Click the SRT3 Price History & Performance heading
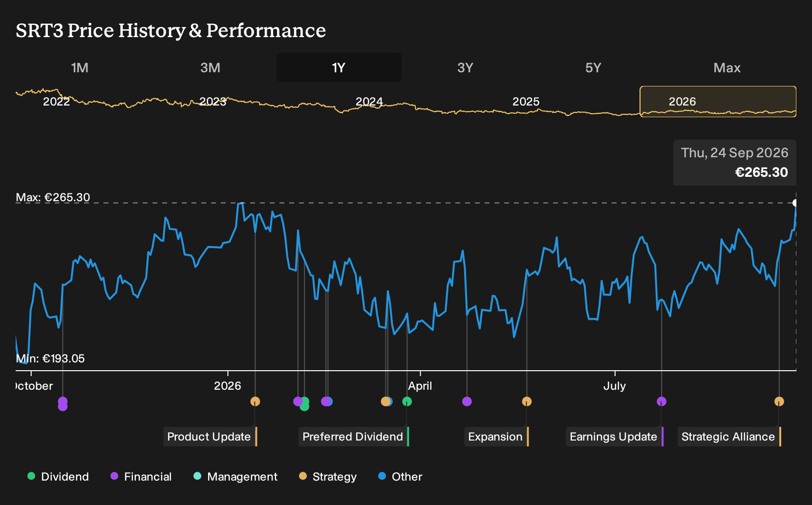Image resolution: width=812 pixels, height=505 pixels. tap(171, 30)
